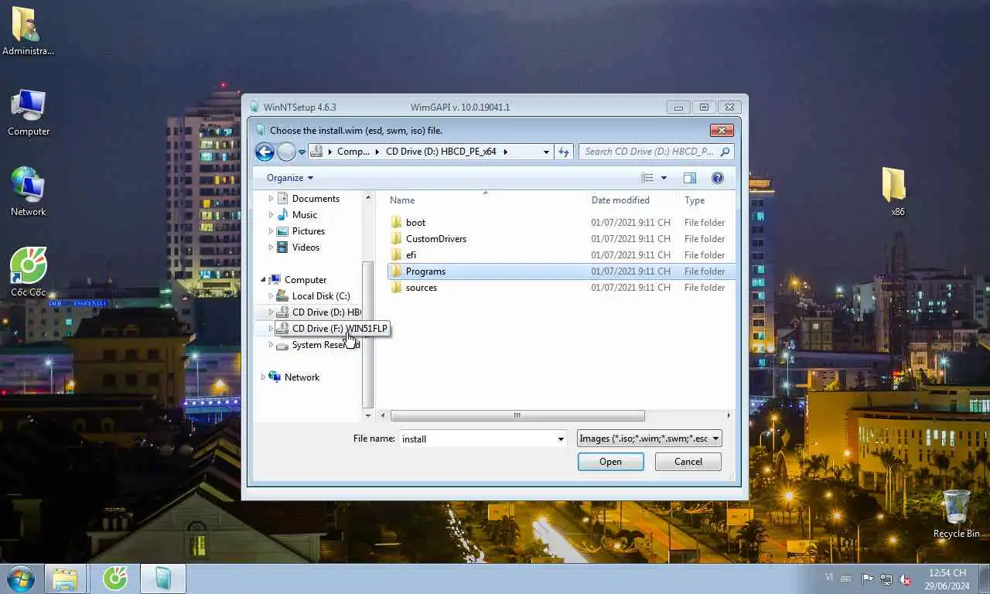990x594 pixels.
Task: Expand the Network tree node
Action: 263,377
